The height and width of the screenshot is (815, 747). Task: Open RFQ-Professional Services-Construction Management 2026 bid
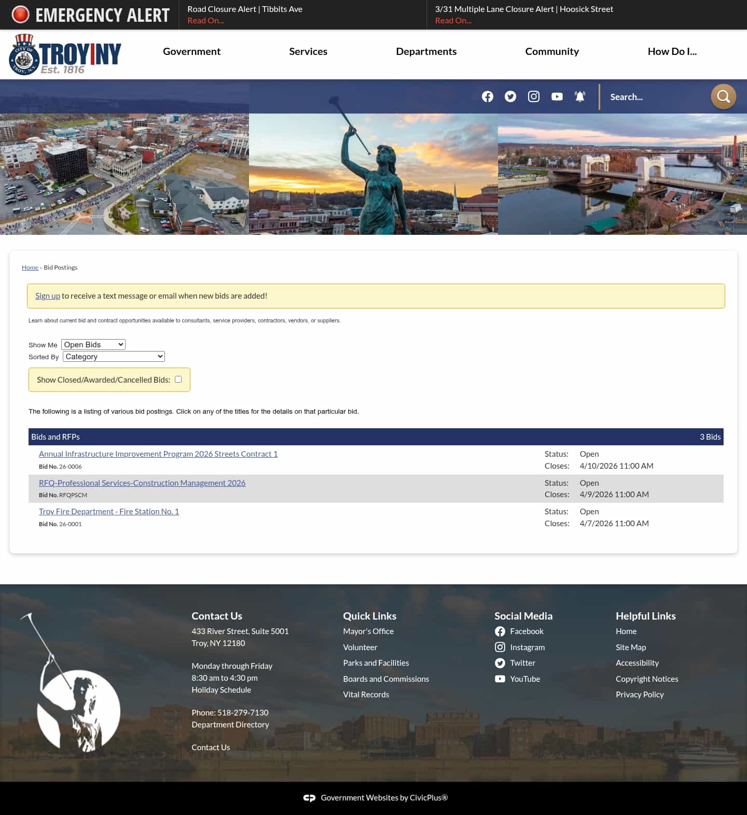(x=142, y=483)
